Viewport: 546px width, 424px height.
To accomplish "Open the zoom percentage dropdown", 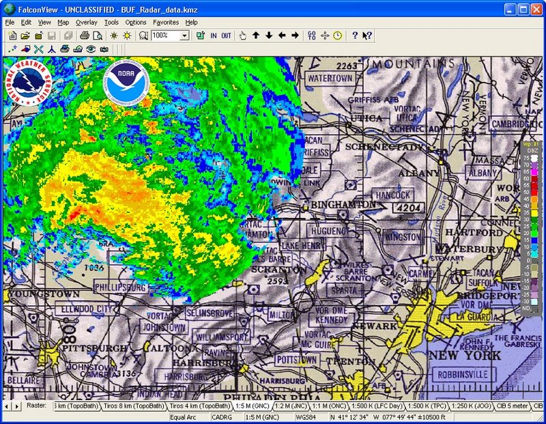I will (183, 35).
